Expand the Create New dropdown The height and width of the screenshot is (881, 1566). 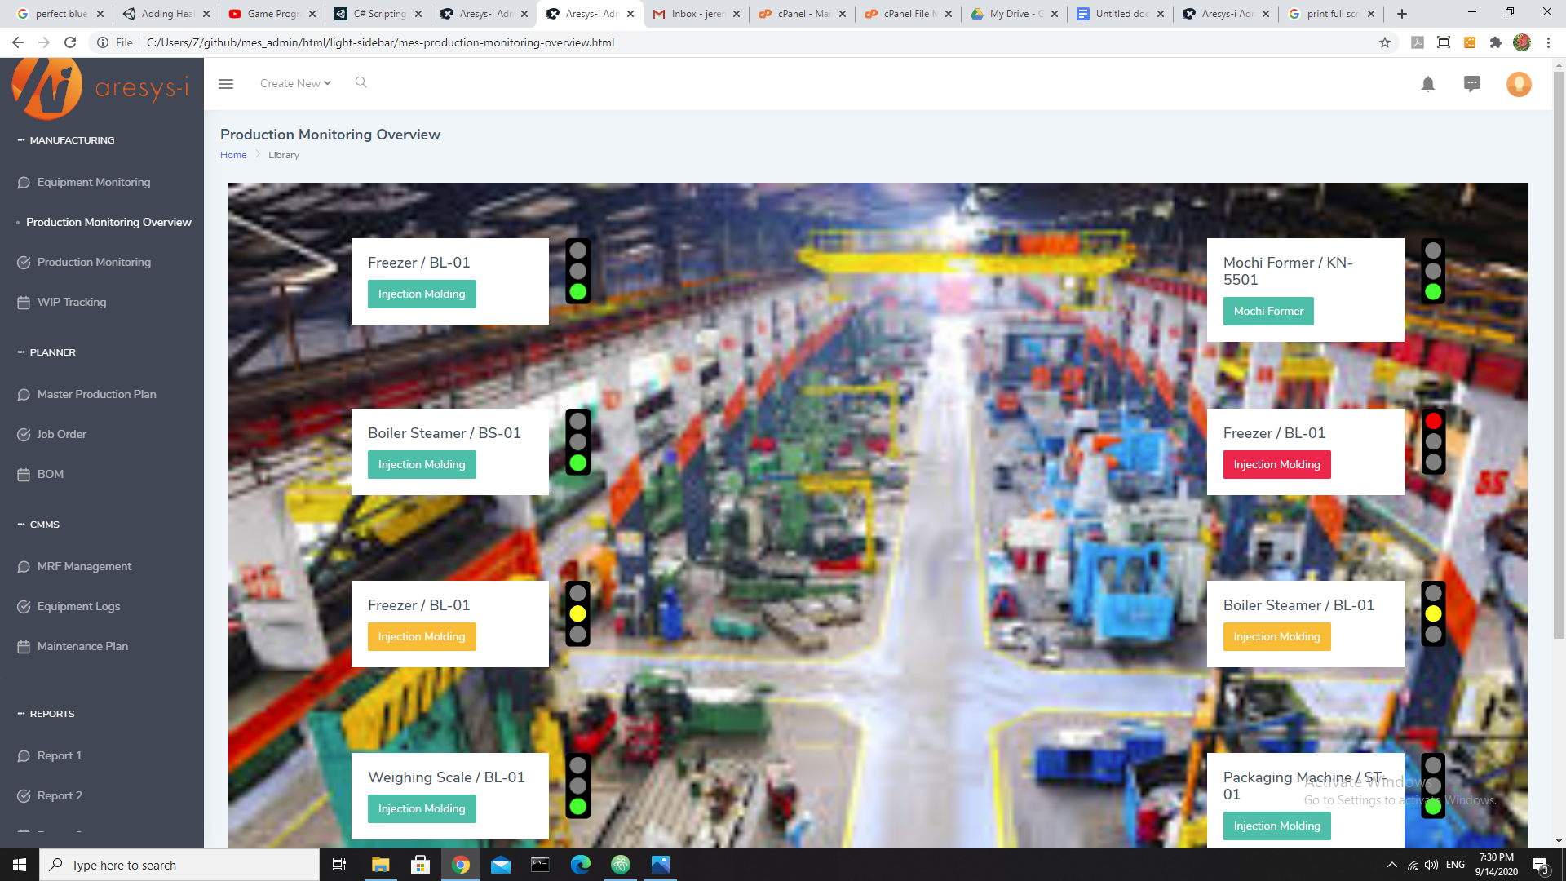click(295, 83)
